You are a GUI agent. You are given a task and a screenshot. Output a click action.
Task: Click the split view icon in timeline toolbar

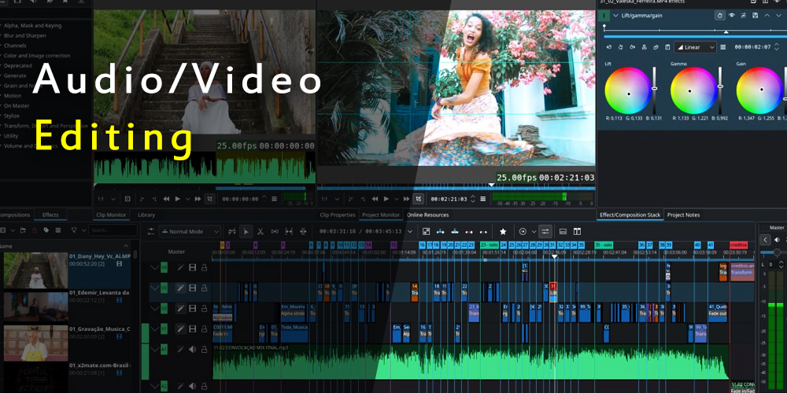577,232
